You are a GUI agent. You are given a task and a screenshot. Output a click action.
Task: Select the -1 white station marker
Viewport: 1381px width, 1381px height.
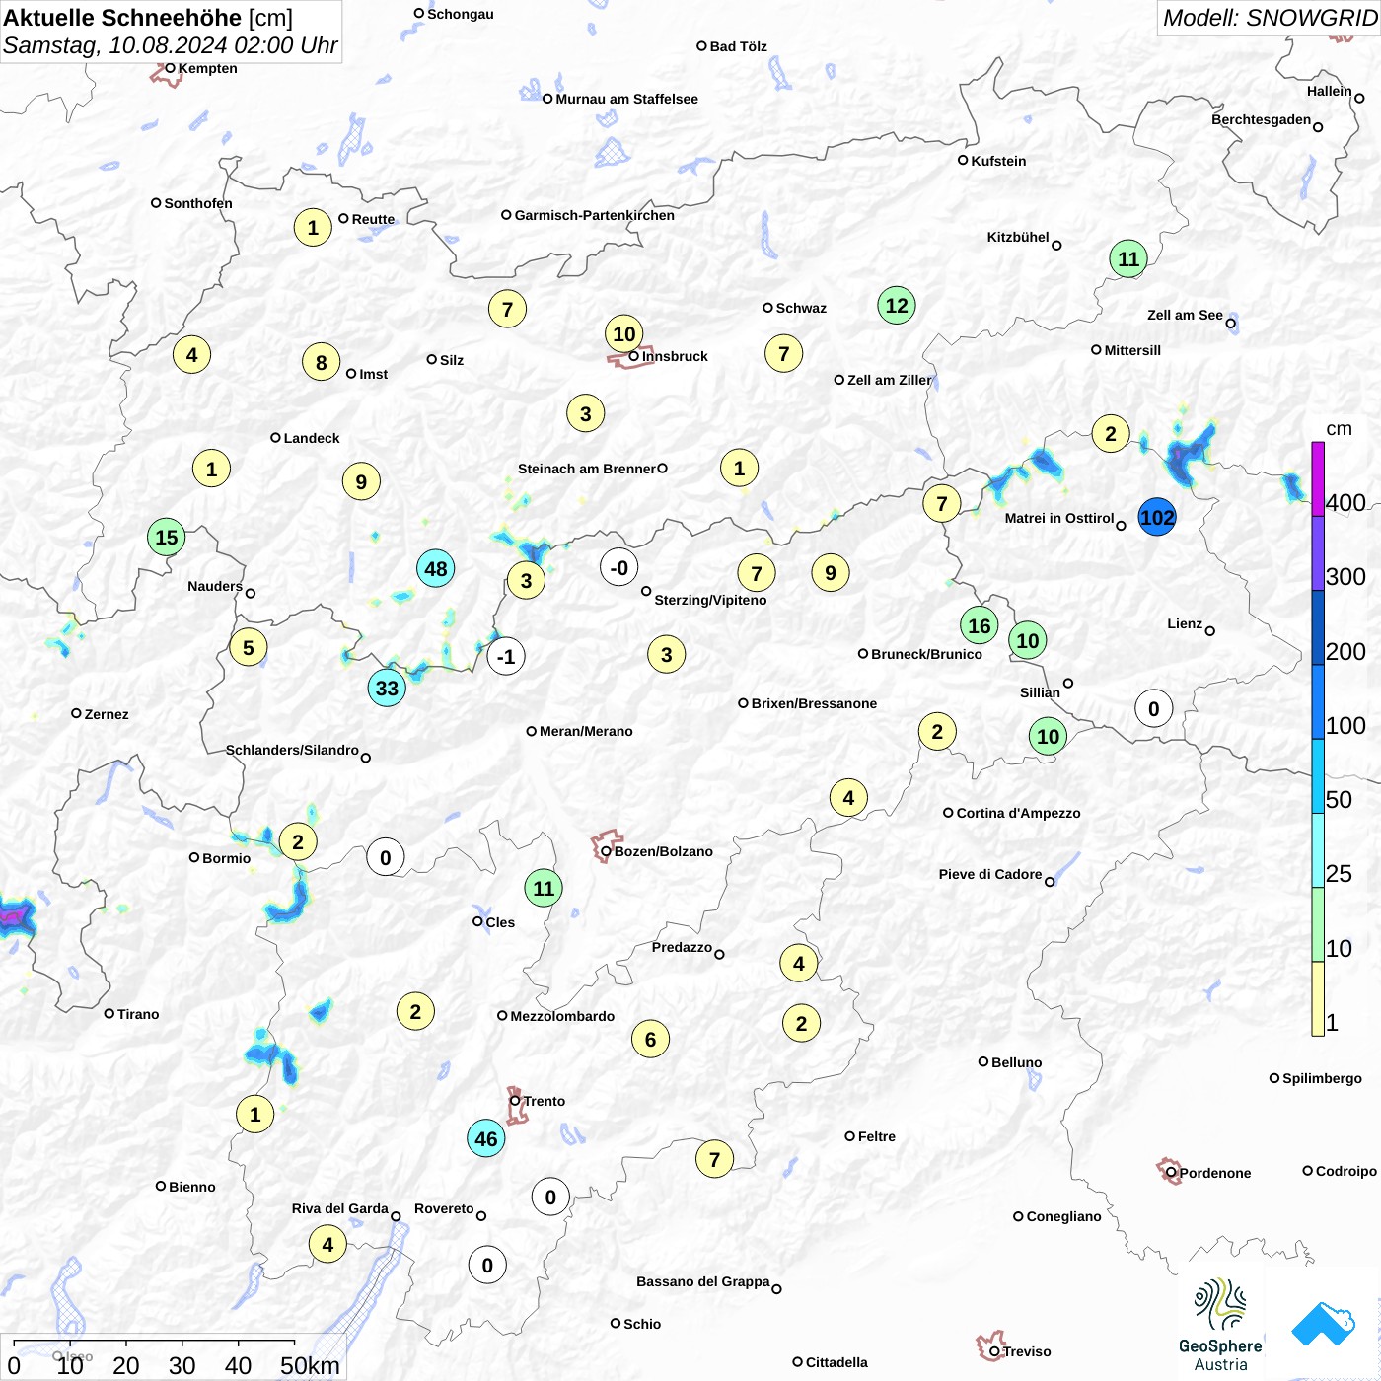pyautogui.click(x=506, y=656)
